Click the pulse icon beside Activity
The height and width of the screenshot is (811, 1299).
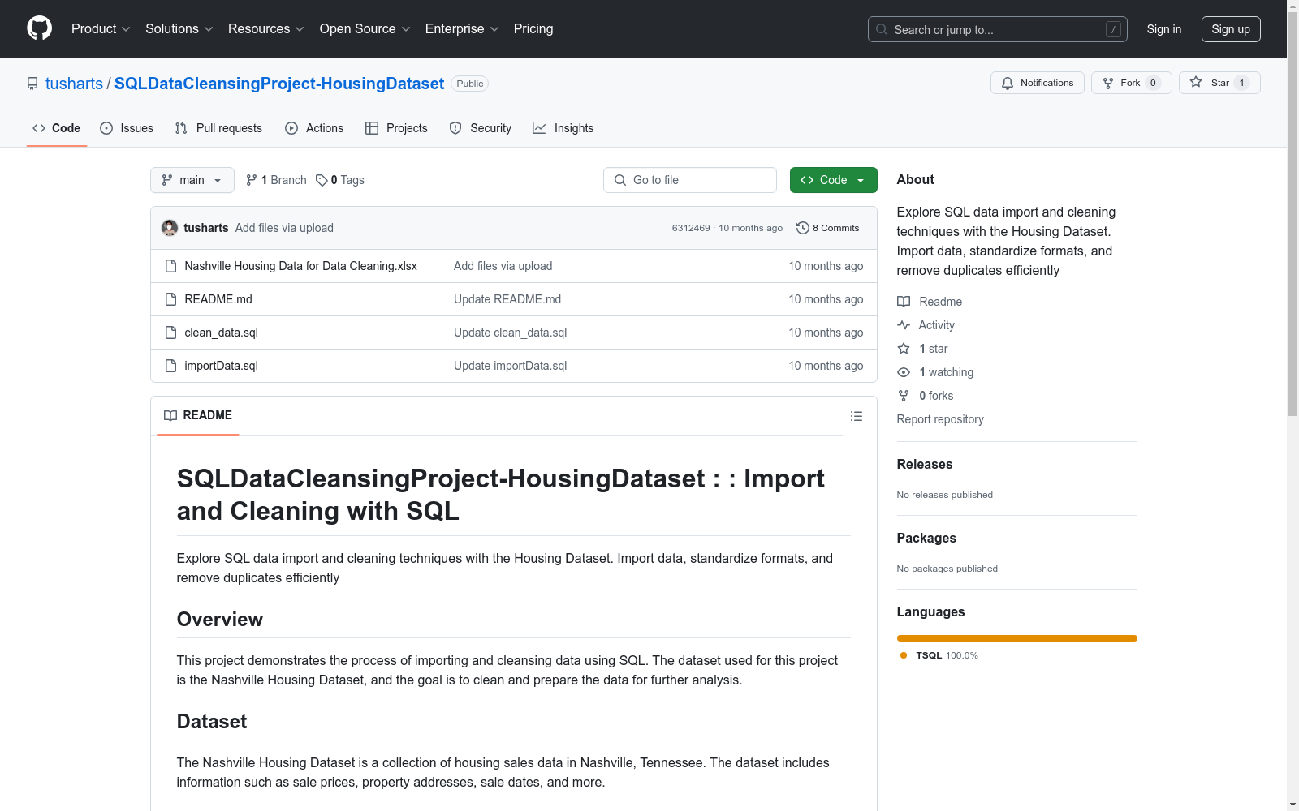904,325
